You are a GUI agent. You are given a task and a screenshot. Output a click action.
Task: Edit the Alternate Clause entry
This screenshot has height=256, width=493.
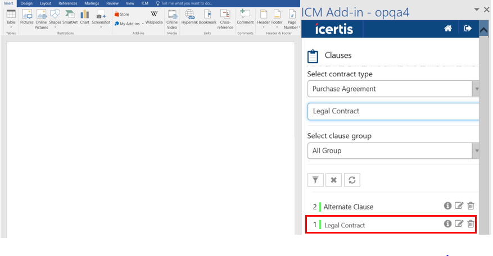click(459, 206)
